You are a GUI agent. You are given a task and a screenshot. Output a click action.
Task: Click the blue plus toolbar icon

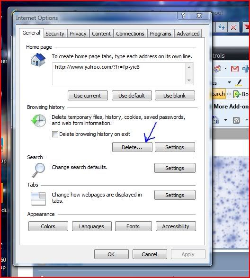click(246, 69)
